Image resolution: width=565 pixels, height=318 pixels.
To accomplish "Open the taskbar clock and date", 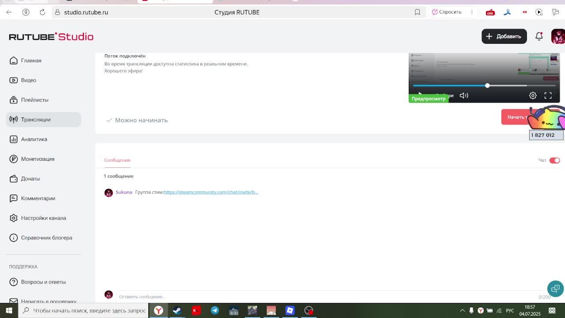I will 530,310.
